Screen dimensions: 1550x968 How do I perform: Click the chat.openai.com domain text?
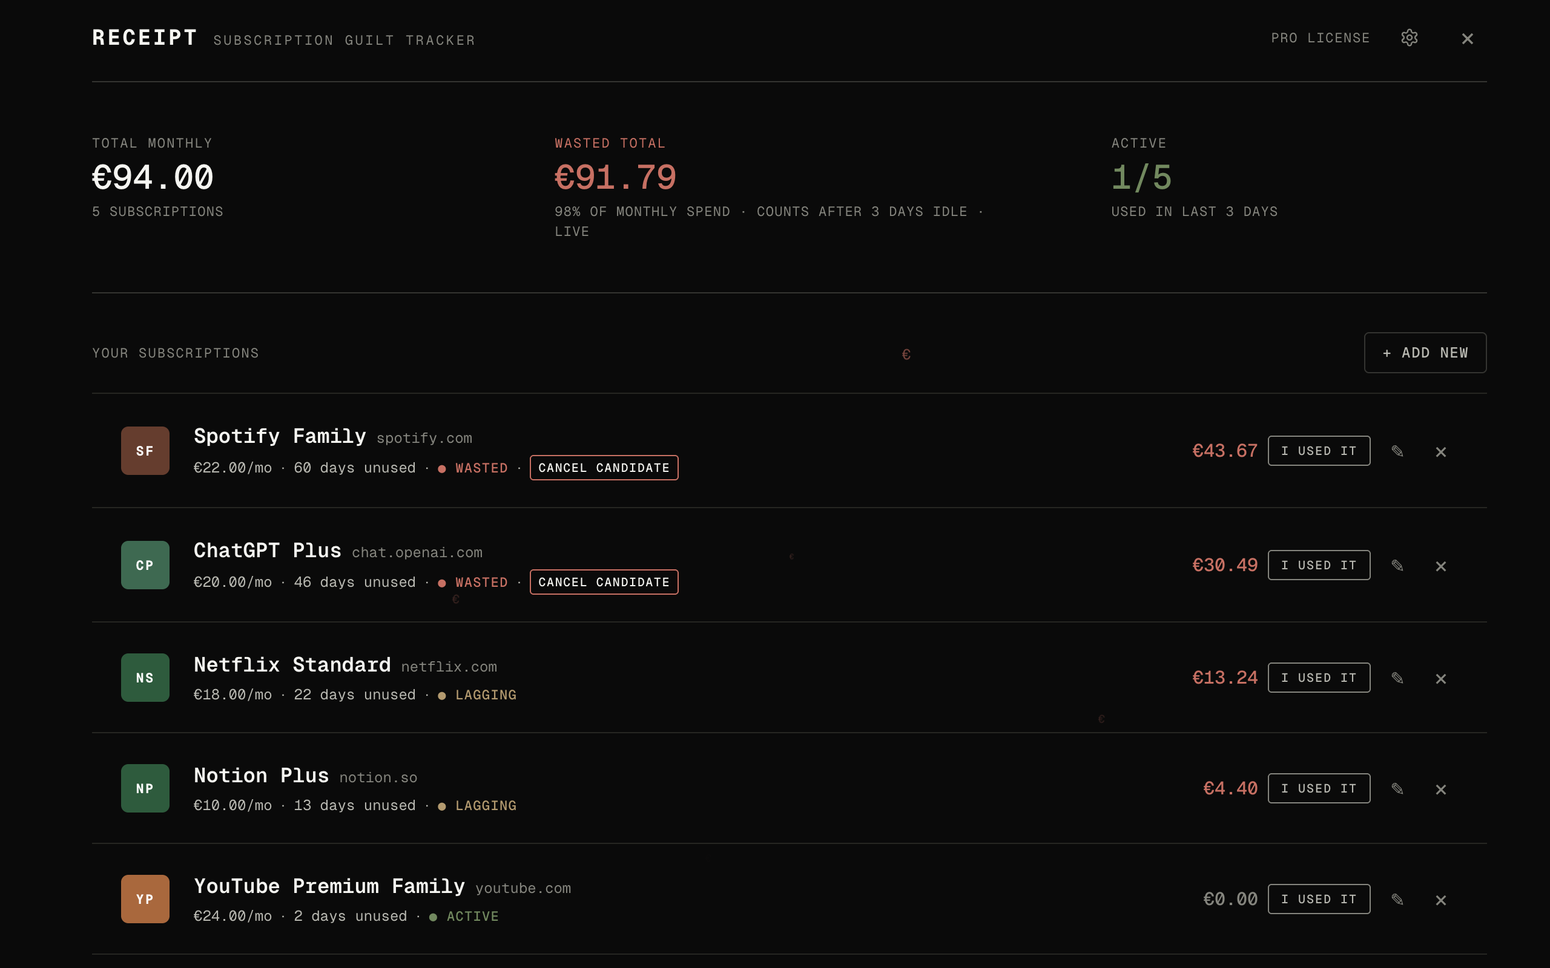click(x=417, y=552)
